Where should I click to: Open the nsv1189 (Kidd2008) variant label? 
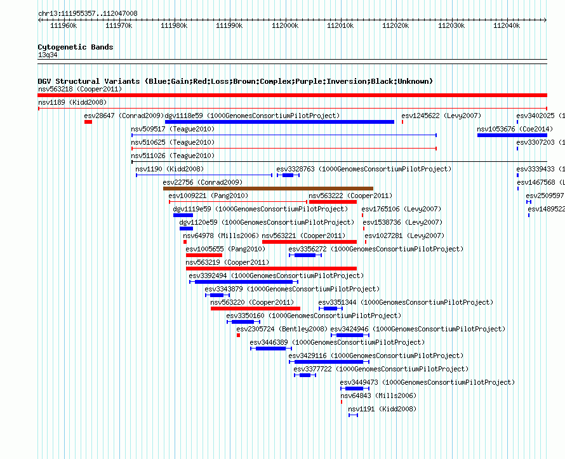[x=72, y=102]
